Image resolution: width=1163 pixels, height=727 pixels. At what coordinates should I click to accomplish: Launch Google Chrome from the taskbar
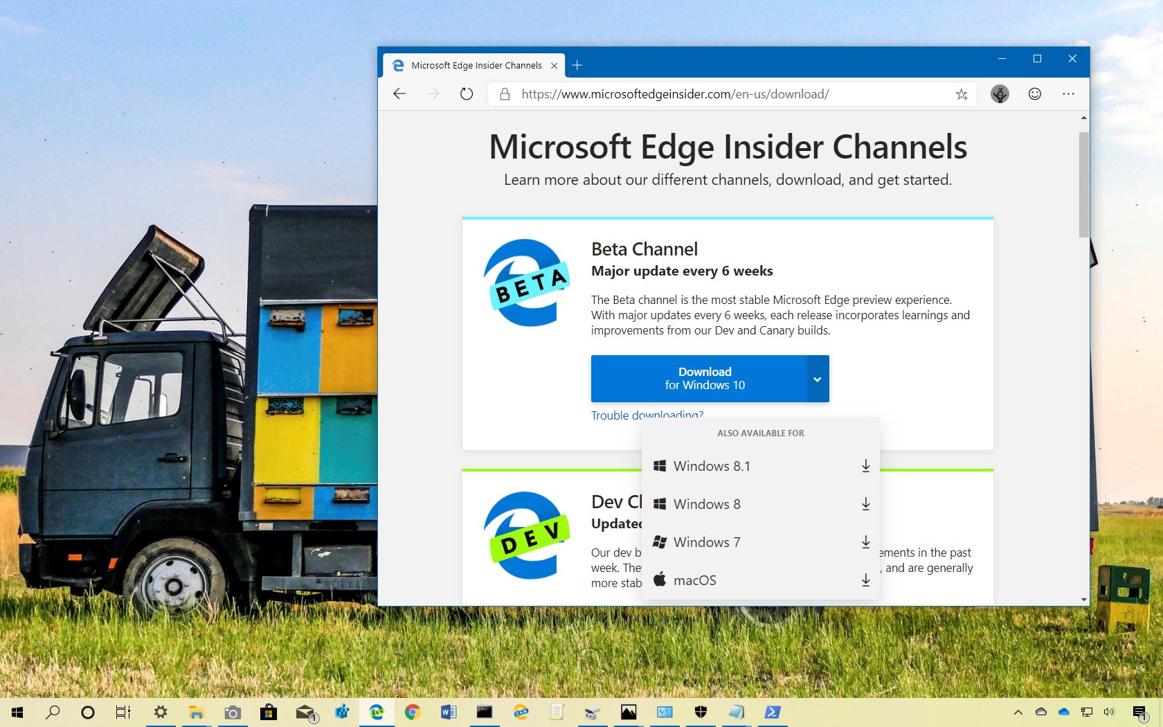tap(413, 712)
